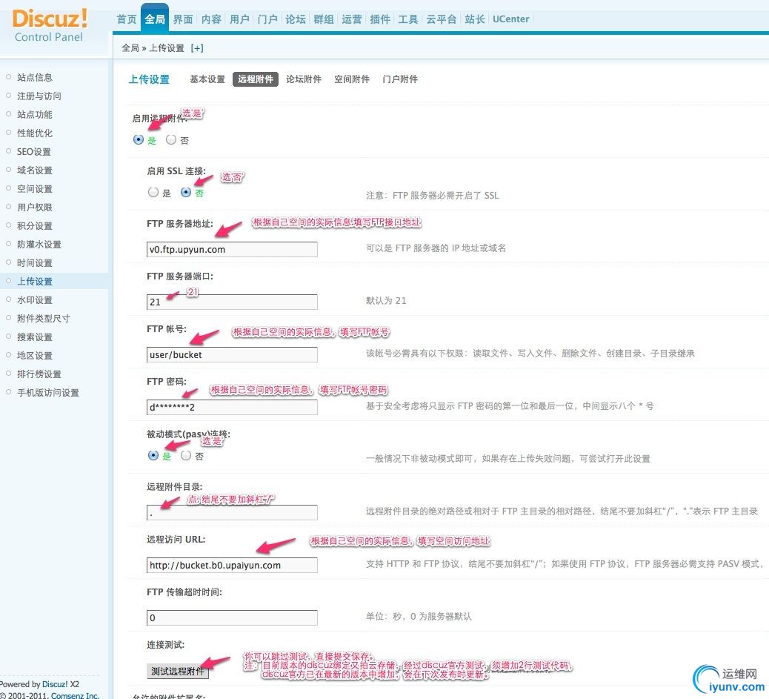Open 排行榜设置 in the sidebar
The width and height of the screenshot is (769, 699).
[x=39, y=374]
